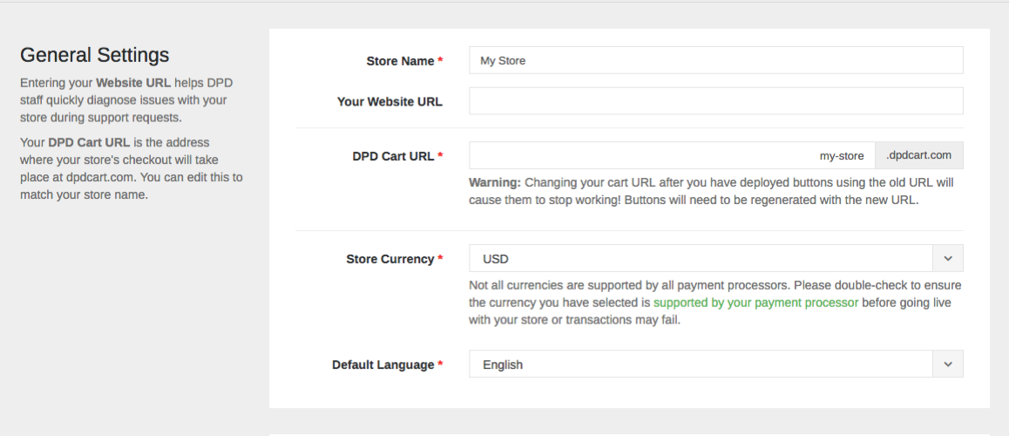Click the DPD Cart URL field label
This screenshot has width=1009, height=436.
(x=397, y=156)
